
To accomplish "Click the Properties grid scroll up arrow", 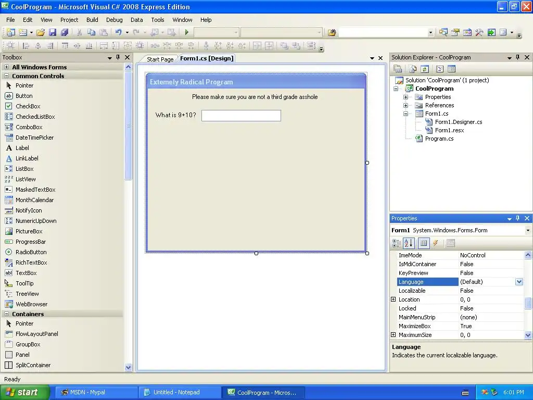I will 528,255.
